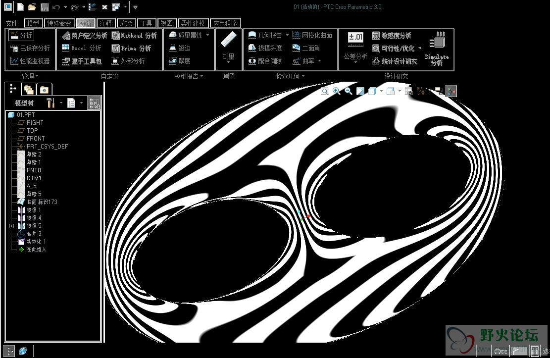Viewport: 550px width, 358px height.
Task: Switch to the folder browser tab
Action: point(29,90)
